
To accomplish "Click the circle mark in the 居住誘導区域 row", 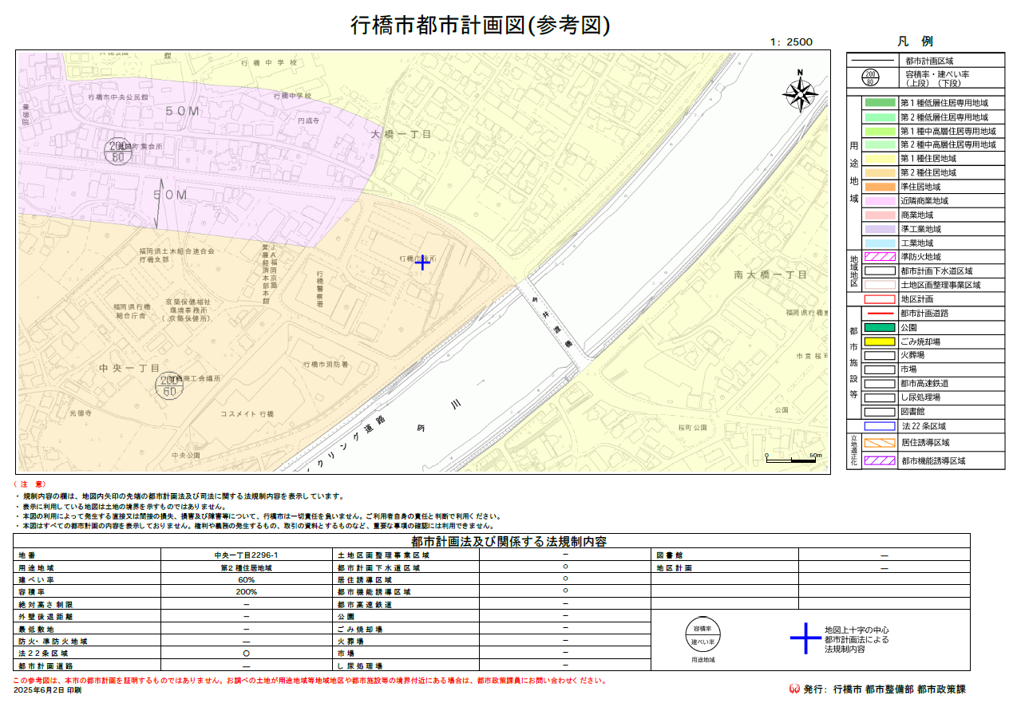I will (565, 579).
